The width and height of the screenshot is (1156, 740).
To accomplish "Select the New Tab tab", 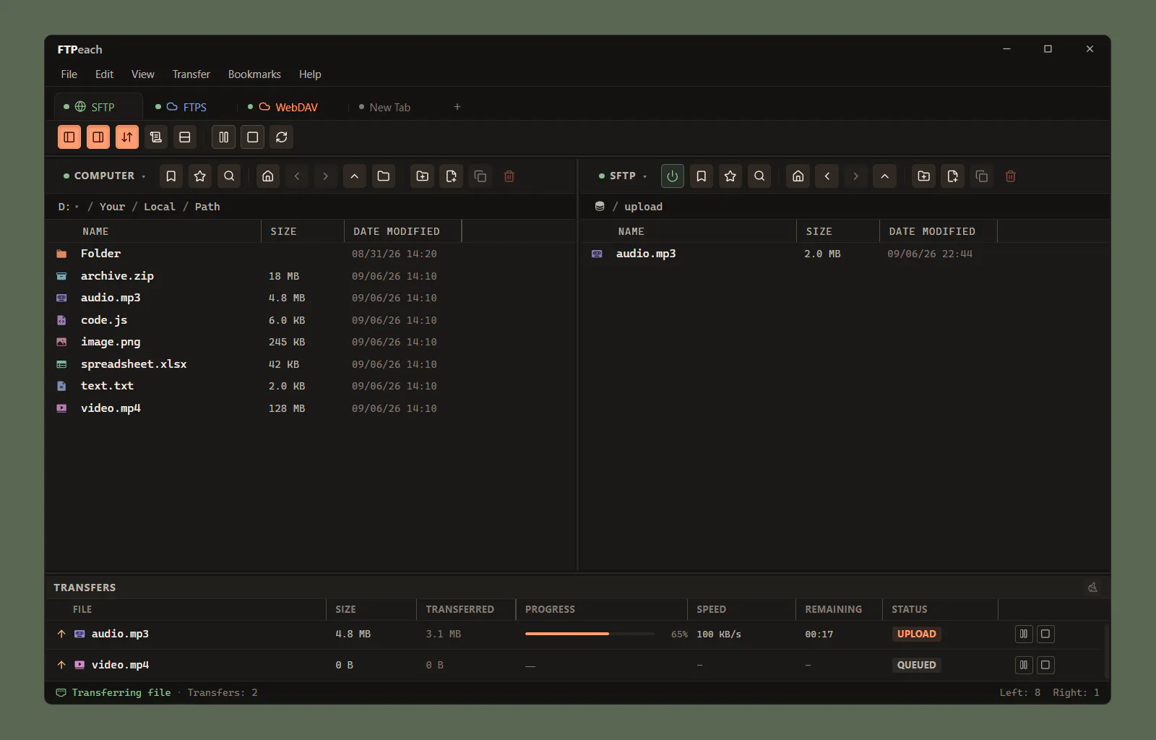I will pyautogui.click(x=390, y=107).
